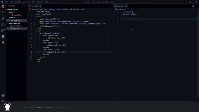The image size is (199, 112).
Task: Click the split editor right icon
Action: tap(193, 6)
